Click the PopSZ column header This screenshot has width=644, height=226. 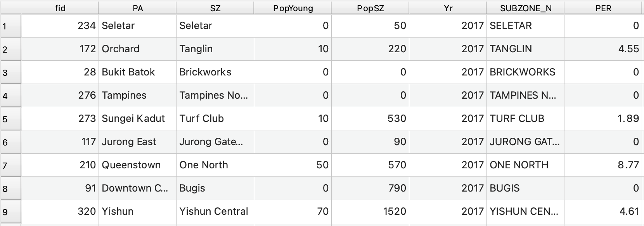370,8
